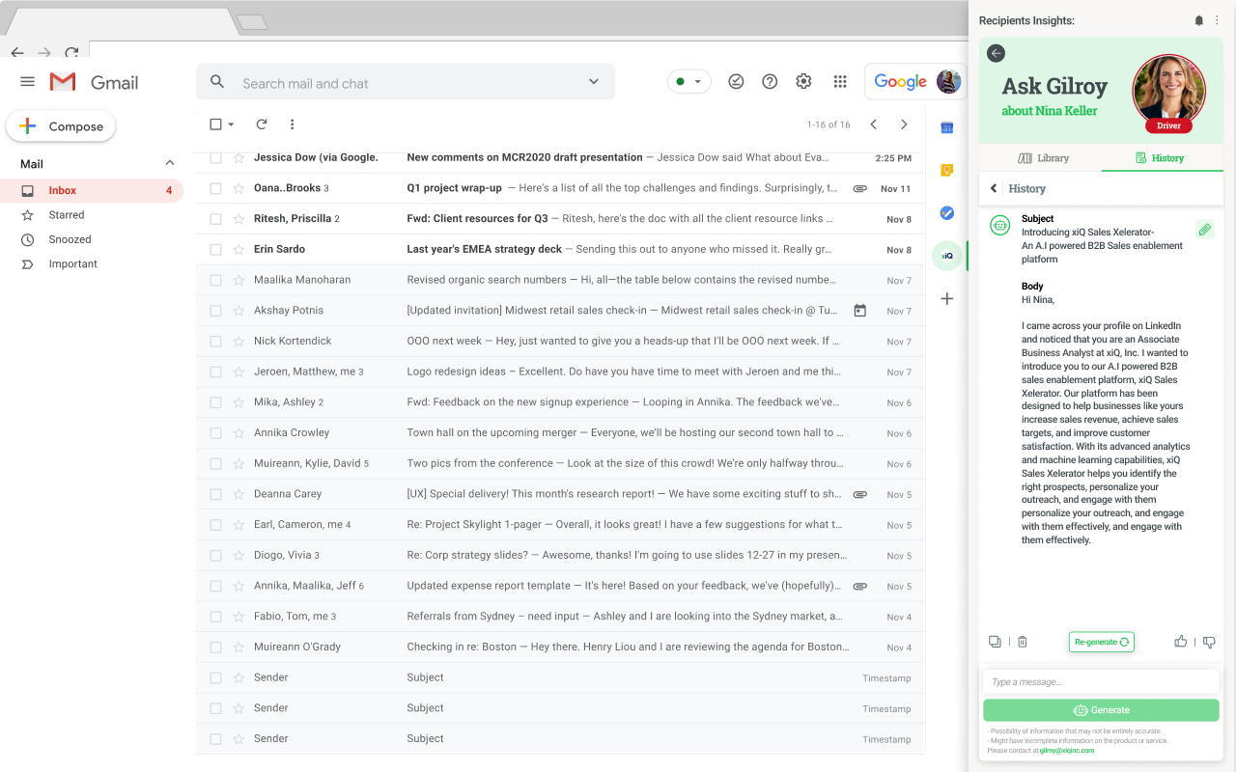Screen dimensions: 1236x772
Task: Open the Starred mail folder
Action: pyautogui.click(x=67, y=215)
